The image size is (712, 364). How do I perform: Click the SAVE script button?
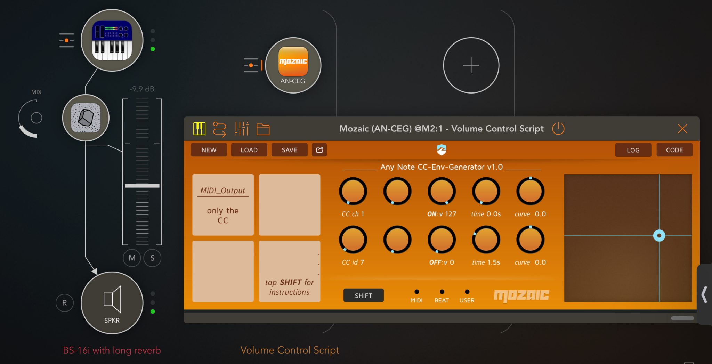coord(290,150)
